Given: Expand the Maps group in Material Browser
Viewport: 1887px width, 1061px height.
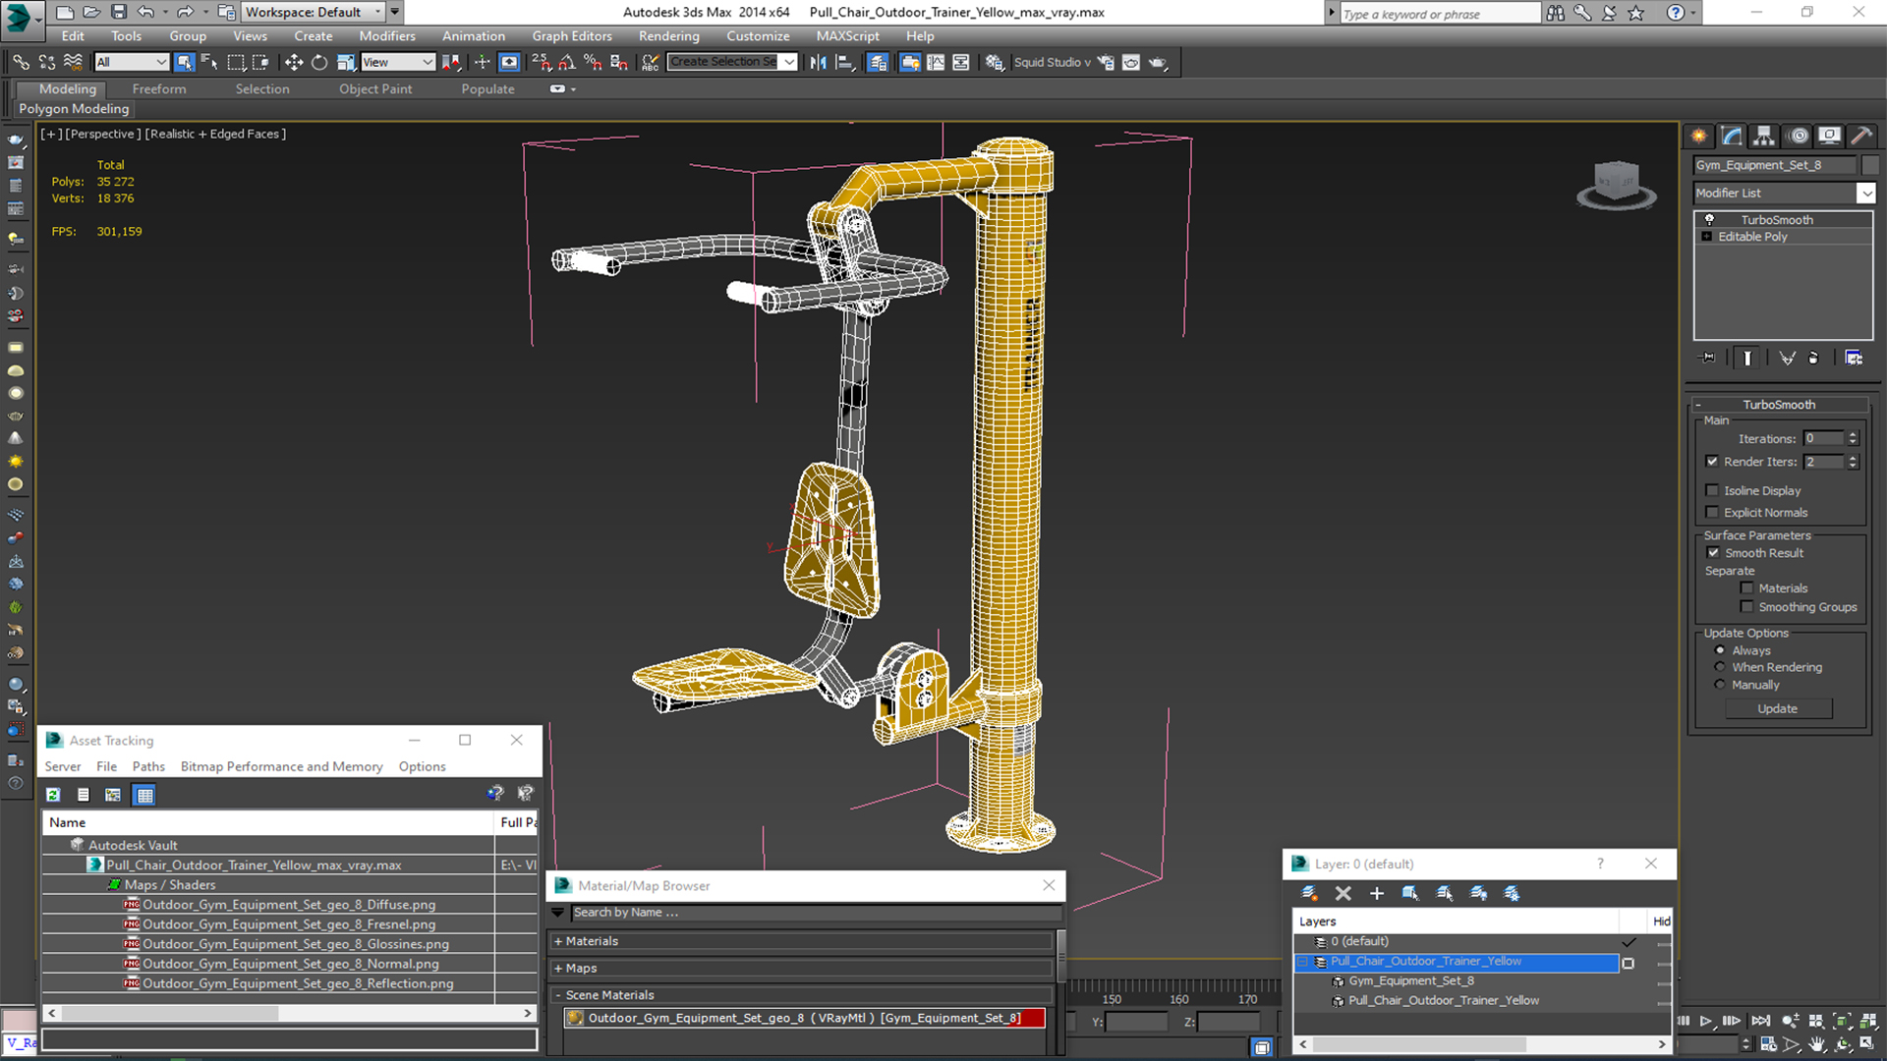Looking at the screenshot, I should click(558, 969).
